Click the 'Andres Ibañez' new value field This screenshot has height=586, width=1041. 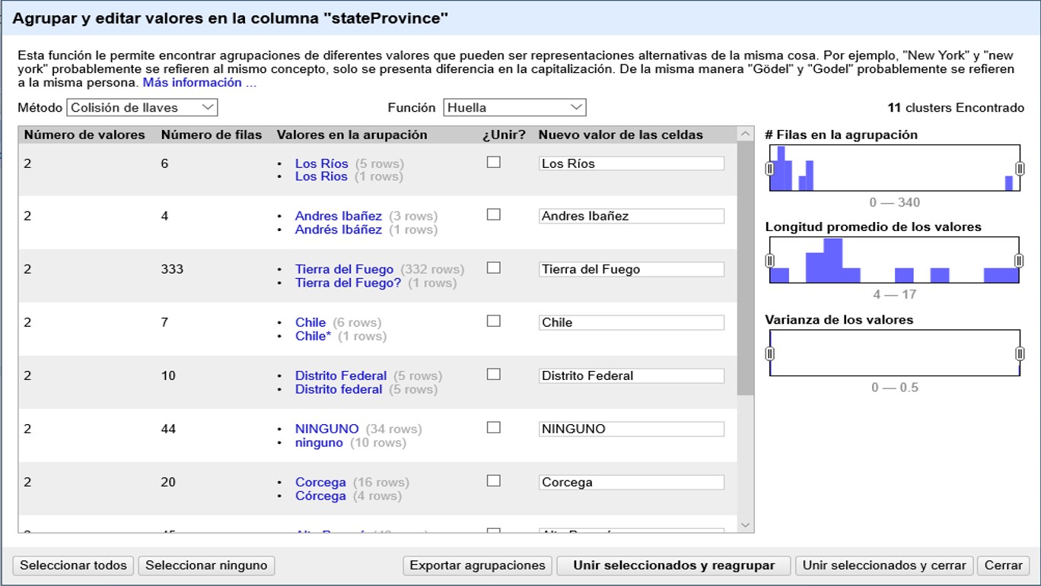[x=631, y=217]
